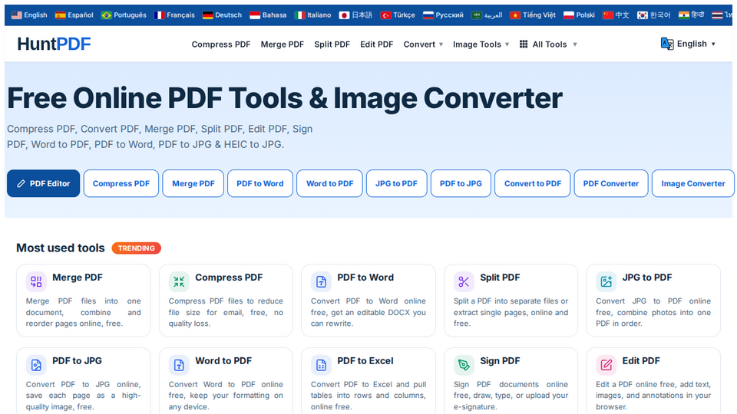The width and height of the screenshot is (737, 414).
Task: Click the PDF to Excel card icon
Action: (x=321, y=365)
